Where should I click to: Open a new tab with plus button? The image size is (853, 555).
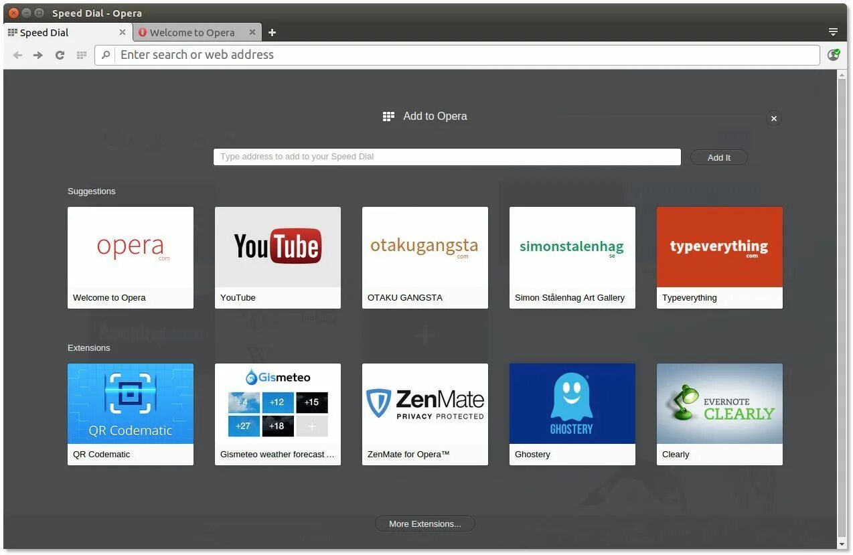pos(272,32)
